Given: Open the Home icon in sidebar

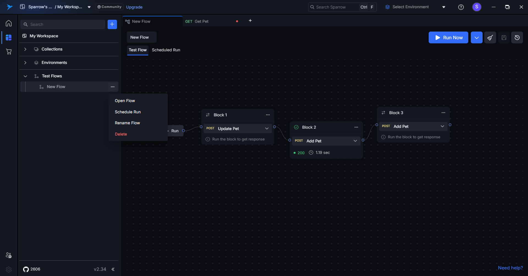Looking at the screenshot, I should tap(9, 23).
